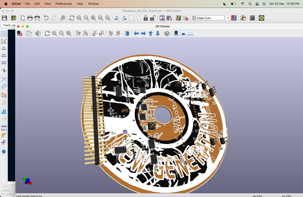Viewport: 303px width, 197px height.
Task: Switch units to inches
Action: [x=4, y=48]
